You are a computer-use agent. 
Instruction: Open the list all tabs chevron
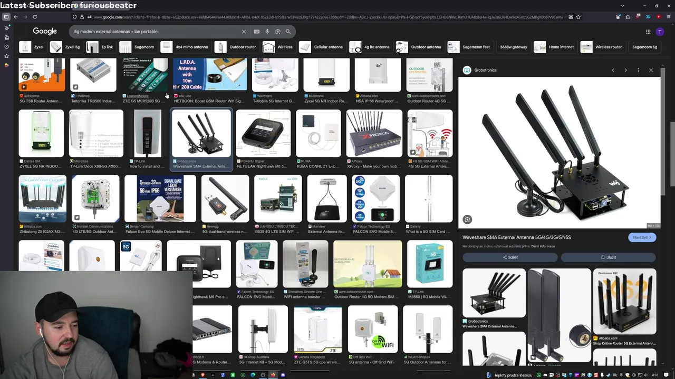point(623,5)
